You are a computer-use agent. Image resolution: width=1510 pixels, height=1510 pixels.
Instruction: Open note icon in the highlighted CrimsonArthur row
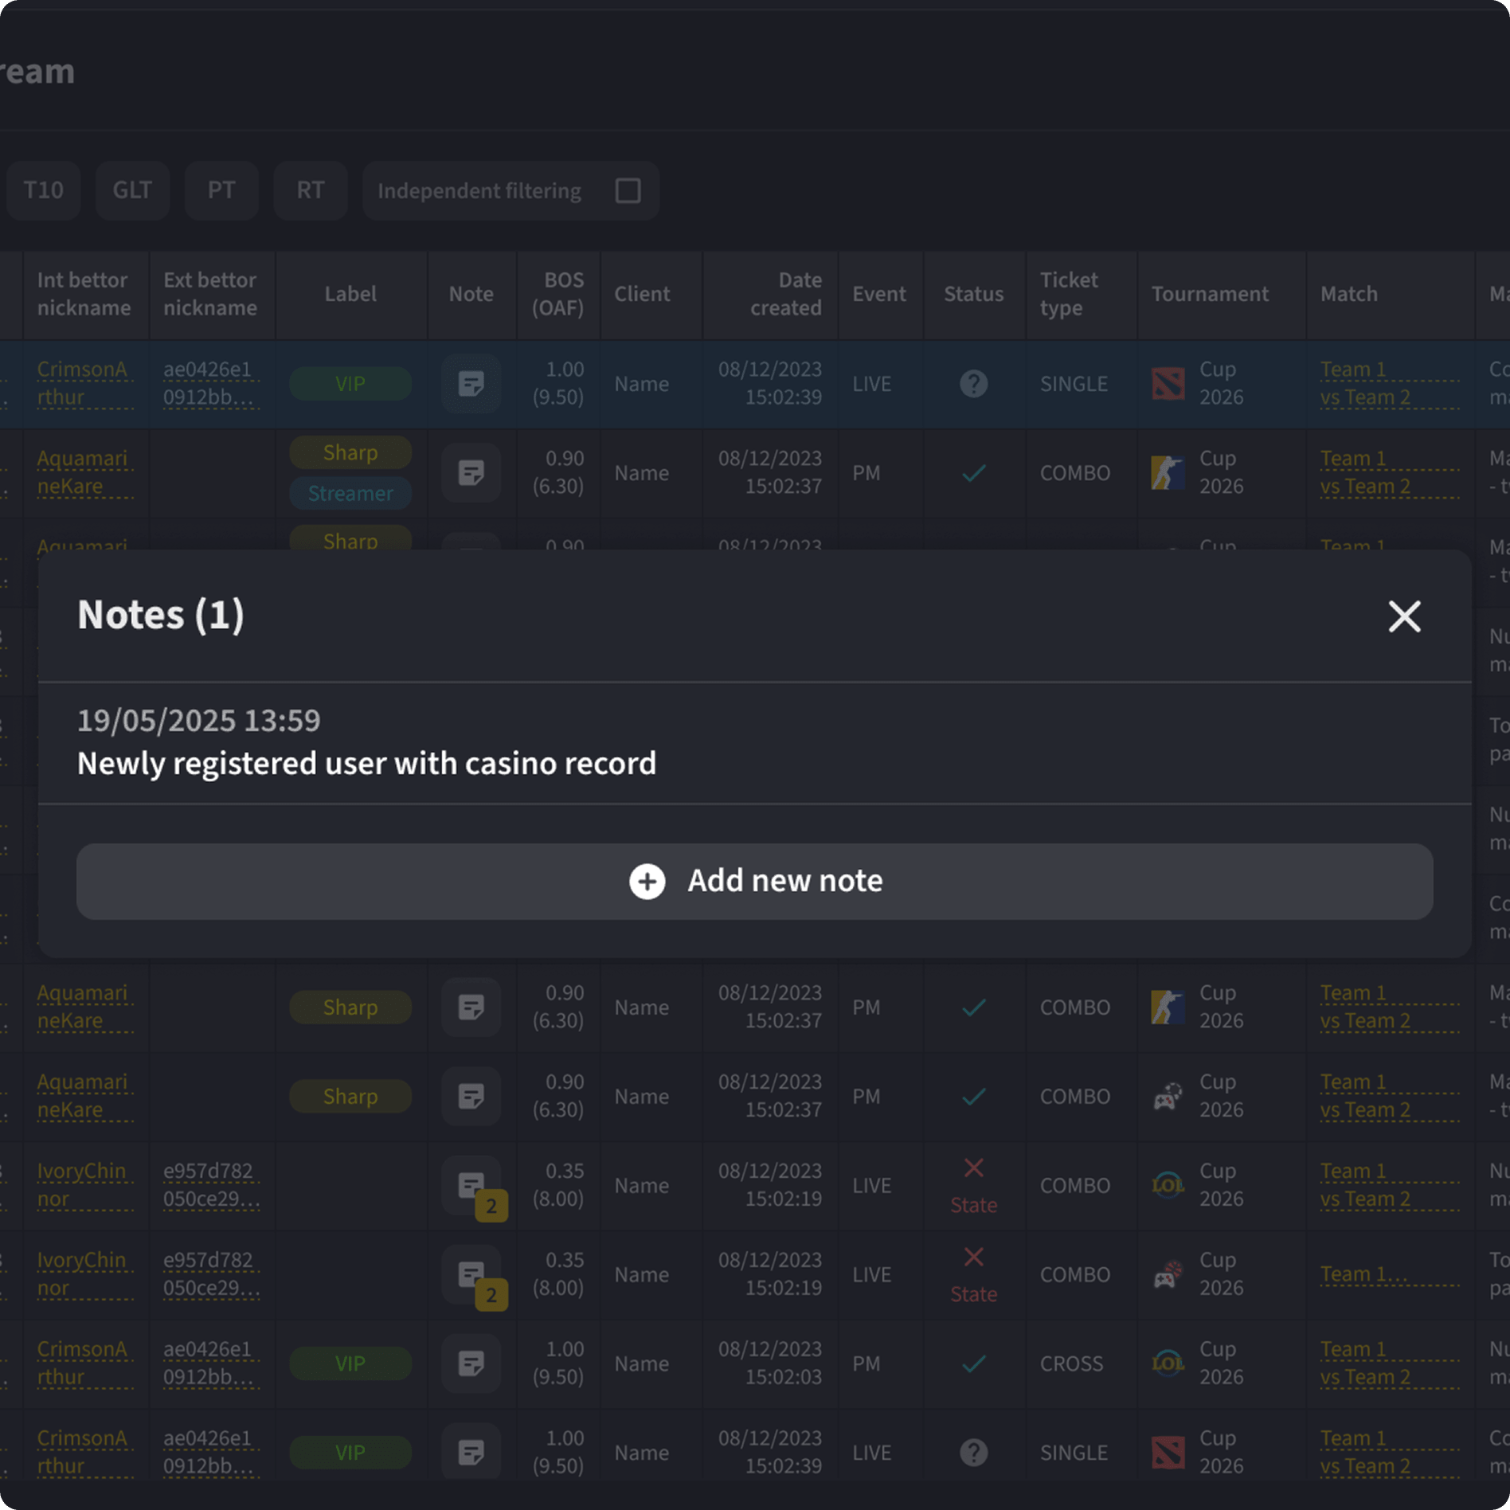(x=471, y=384)
